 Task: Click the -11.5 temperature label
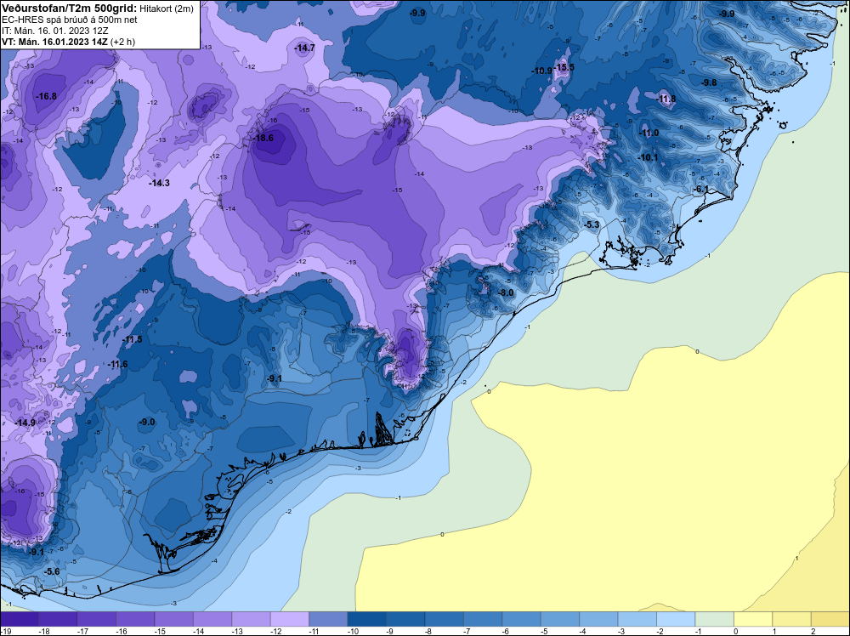[x=133, y=339]
